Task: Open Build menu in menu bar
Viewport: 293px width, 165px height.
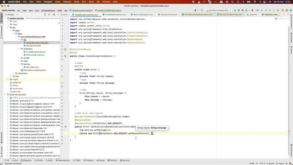Action: [x=76, y=2]
